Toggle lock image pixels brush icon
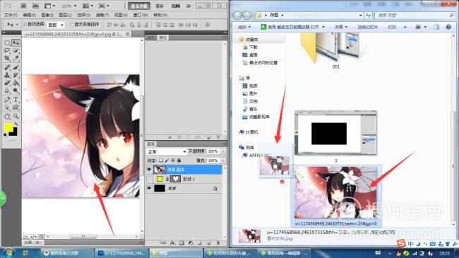459x258 pixels. point(167,160)
